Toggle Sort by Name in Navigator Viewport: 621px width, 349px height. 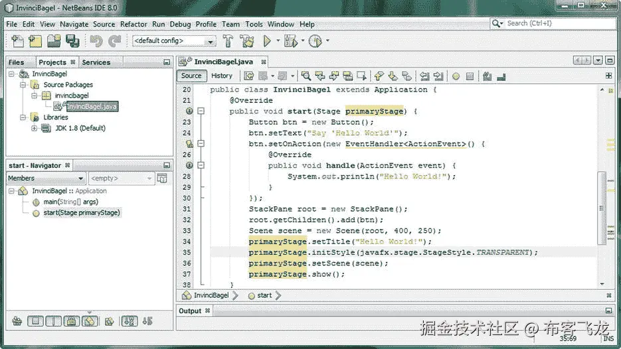(x=129, y=321)
